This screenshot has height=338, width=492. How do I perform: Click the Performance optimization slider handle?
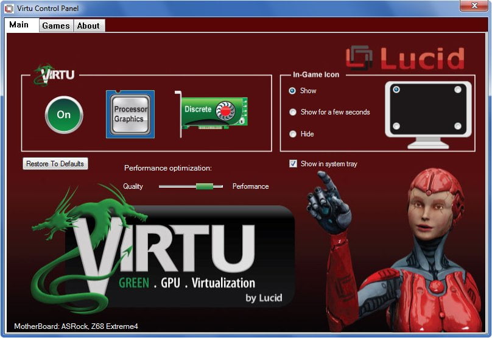click(205, 186)
